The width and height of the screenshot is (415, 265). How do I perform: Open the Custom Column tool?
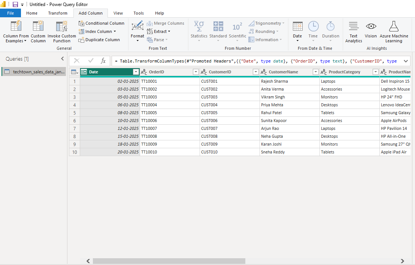pos(38,27)
